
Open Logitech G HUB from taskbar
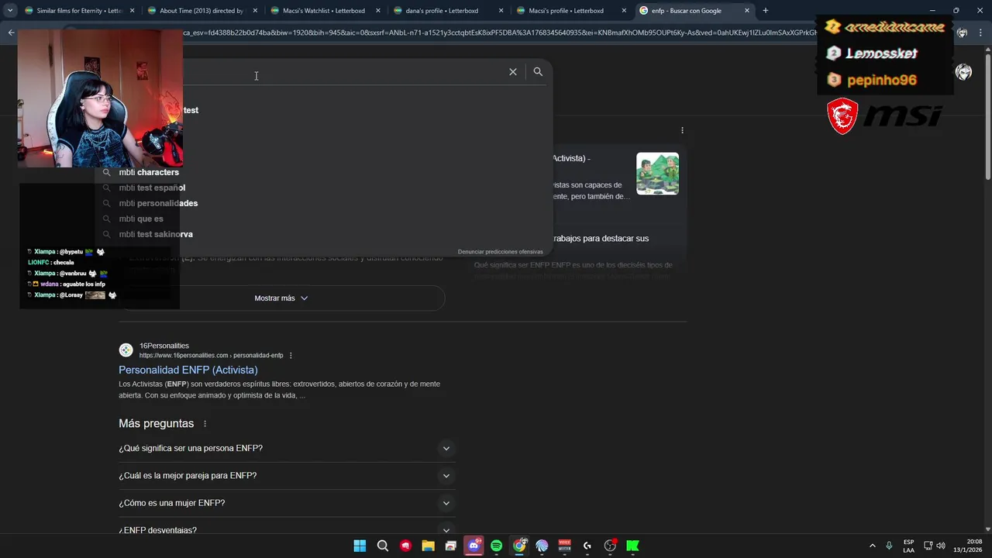click(587, 546)
